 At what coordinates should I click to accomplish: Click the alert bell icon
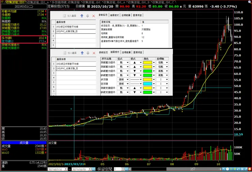(250, 169)
